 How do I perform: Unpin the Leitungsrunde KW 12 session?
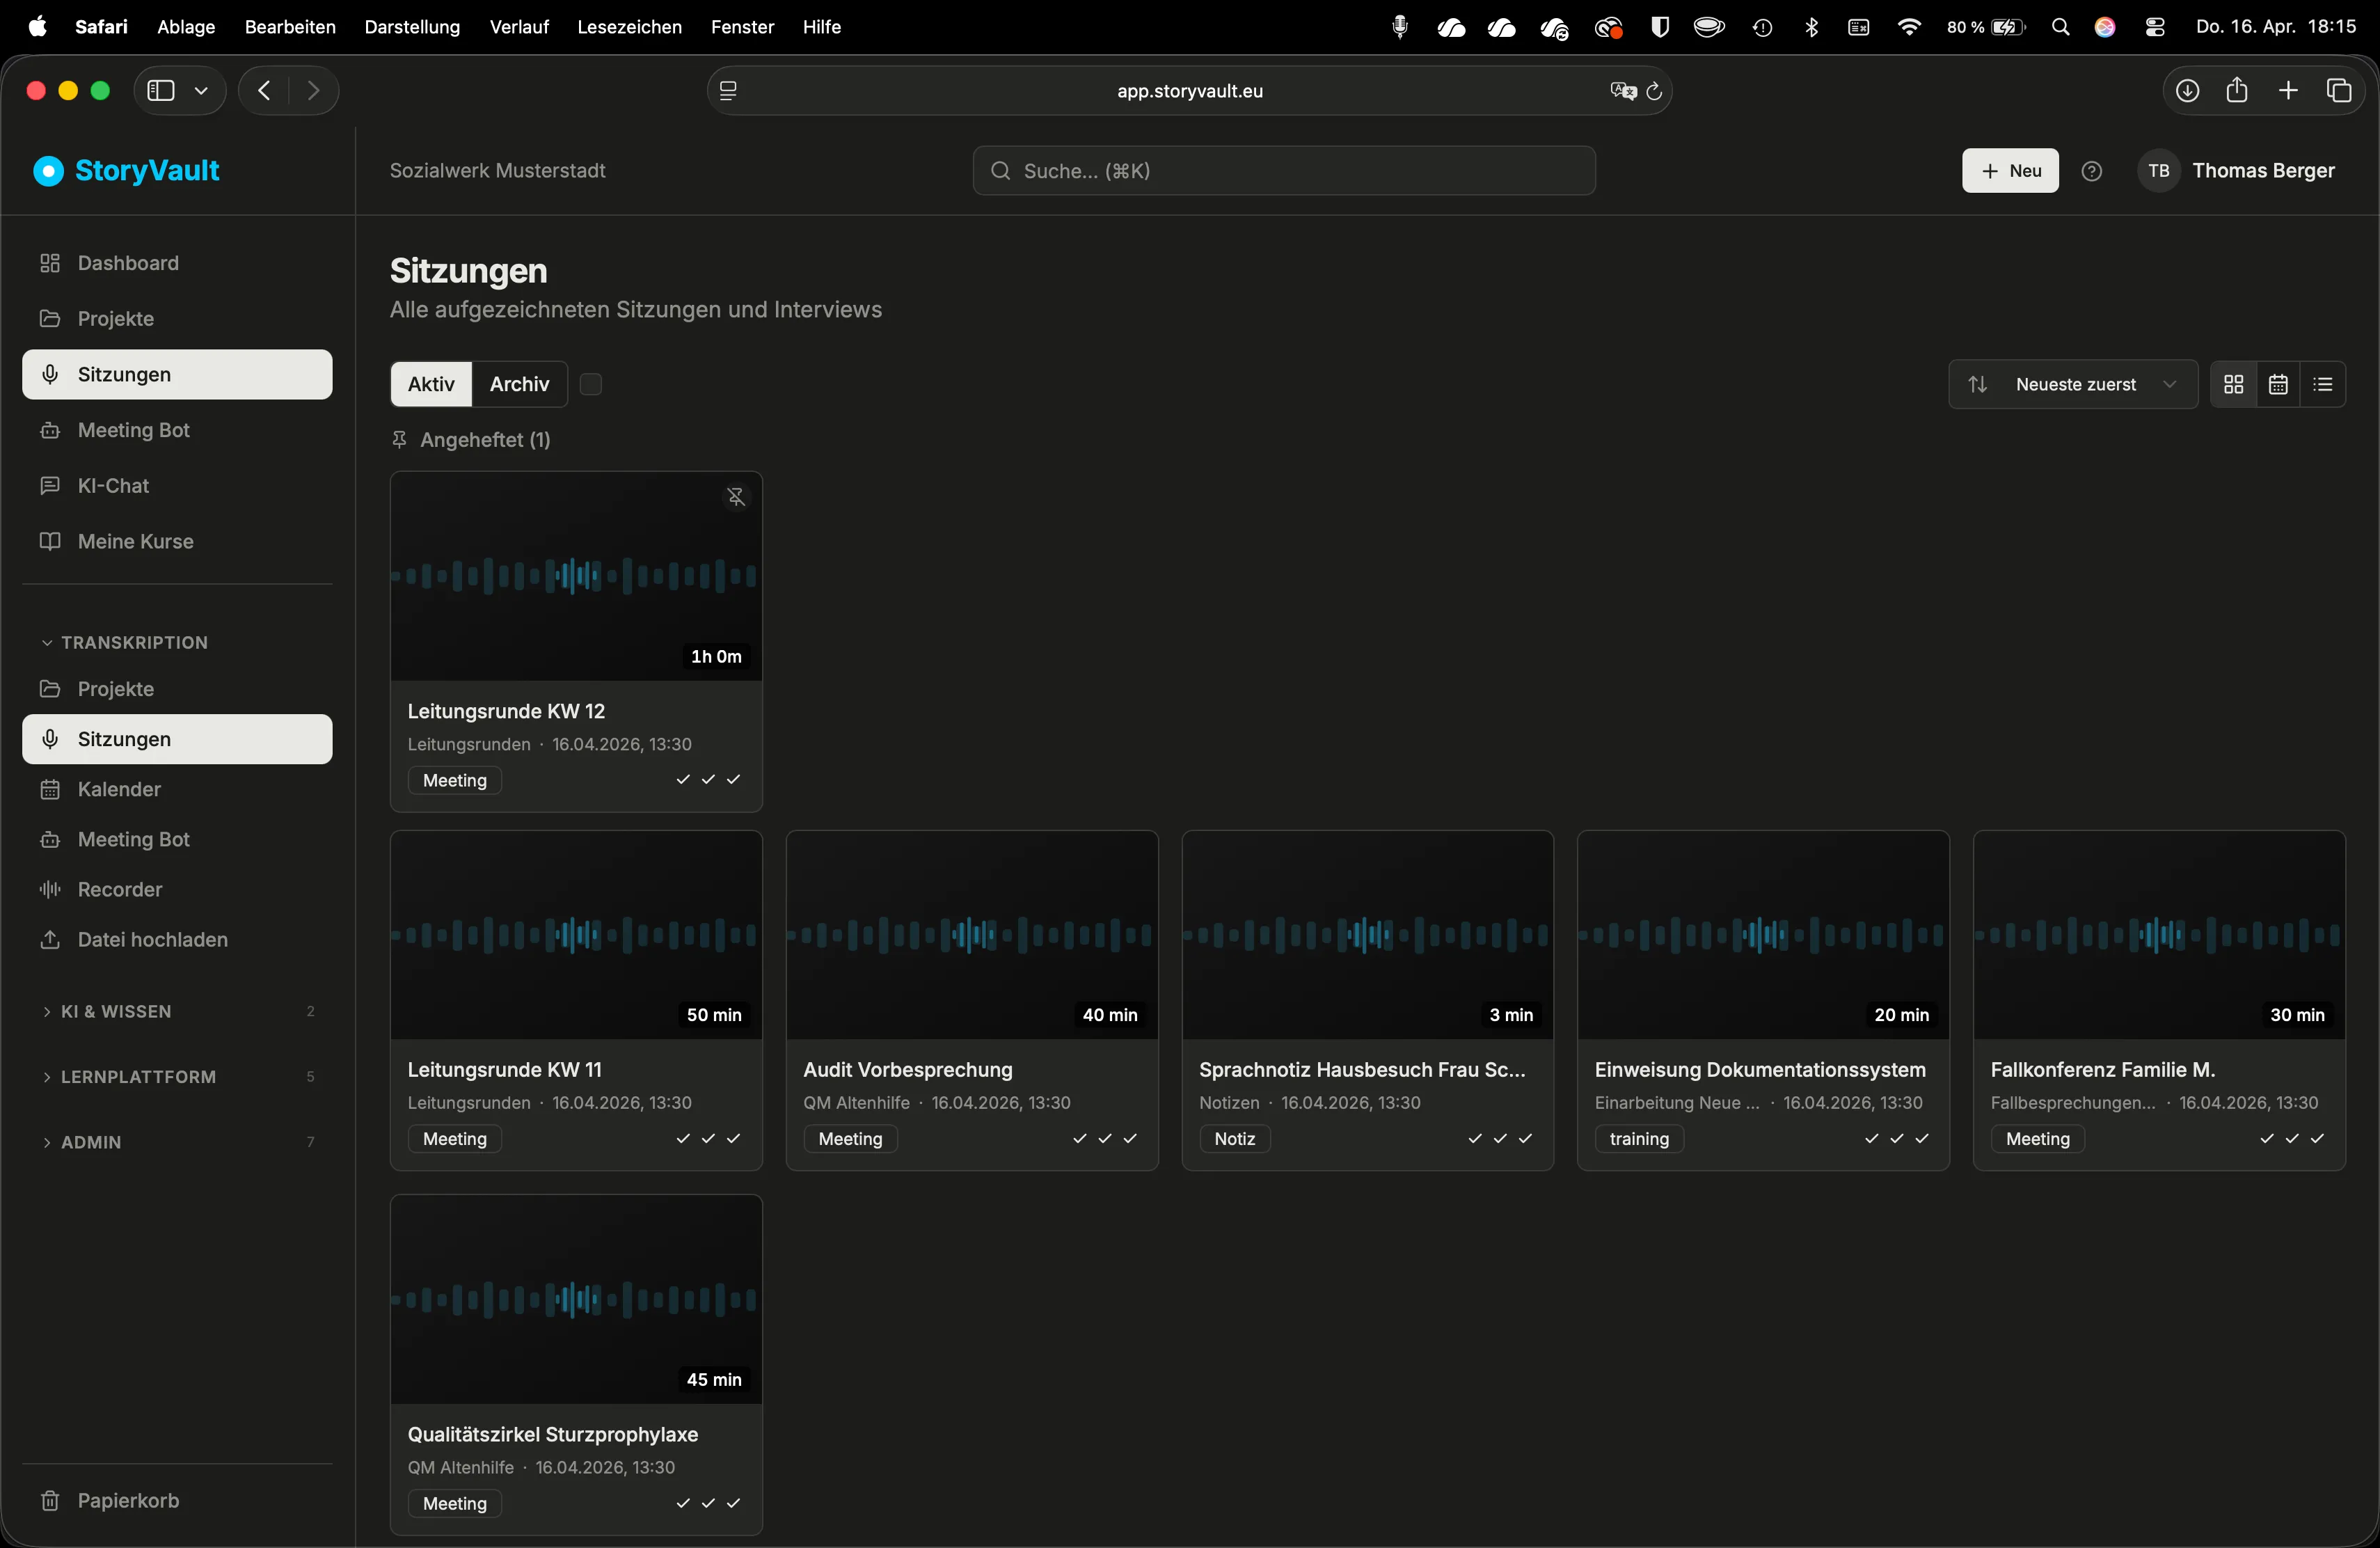click(x=736, y=497)
